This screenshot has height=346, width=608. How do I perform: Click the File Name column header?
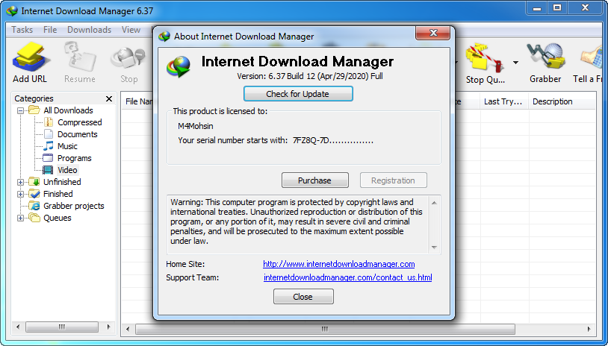click(138, 102)
